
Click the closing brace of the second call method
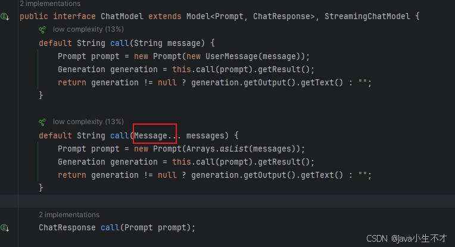(41, 188)
